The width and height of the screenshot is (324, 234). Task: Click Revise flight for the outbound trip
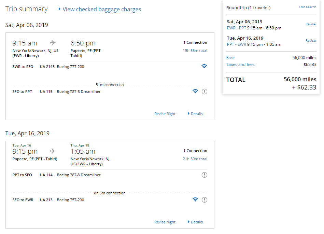[165, 114]
